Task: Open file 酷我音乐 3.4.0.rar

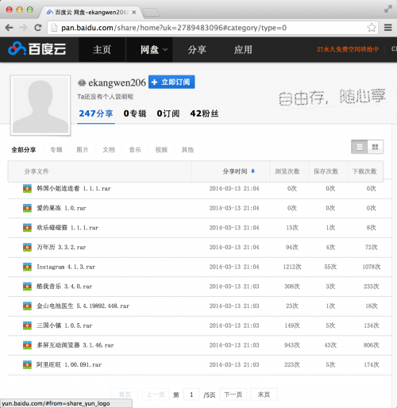Action: coord(64,287)
